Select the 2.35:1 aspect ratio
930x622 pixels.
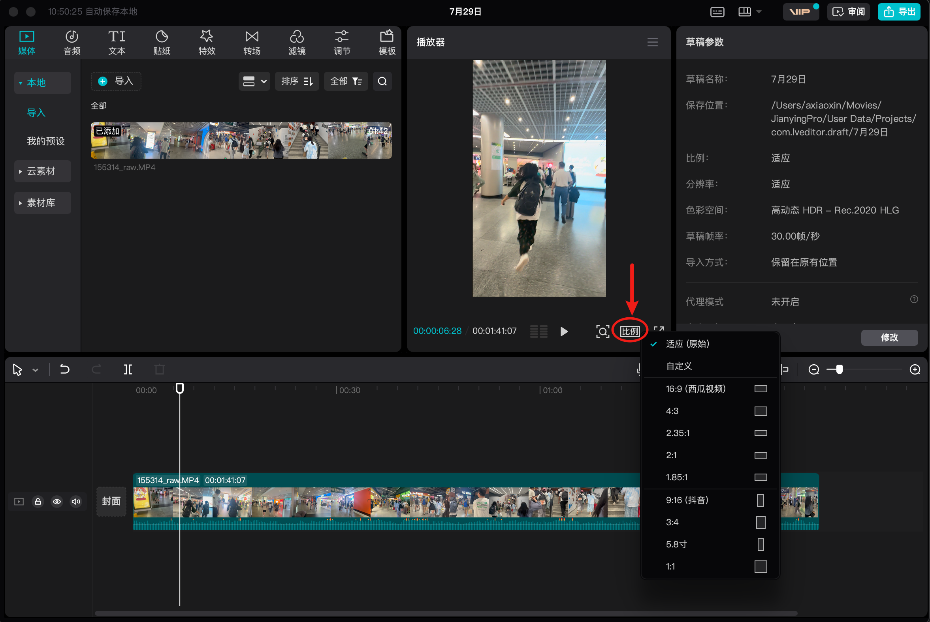tap(710, 433)
